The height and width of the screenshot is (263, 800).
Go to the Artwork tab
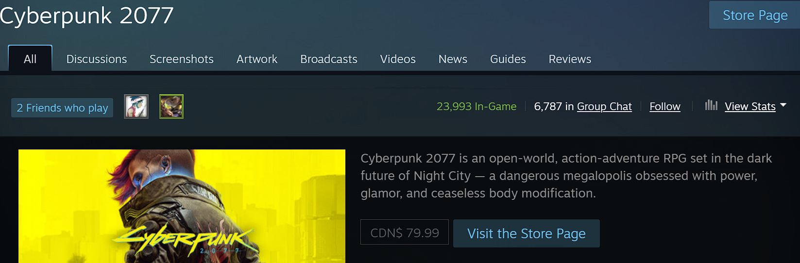click(257, 59)
